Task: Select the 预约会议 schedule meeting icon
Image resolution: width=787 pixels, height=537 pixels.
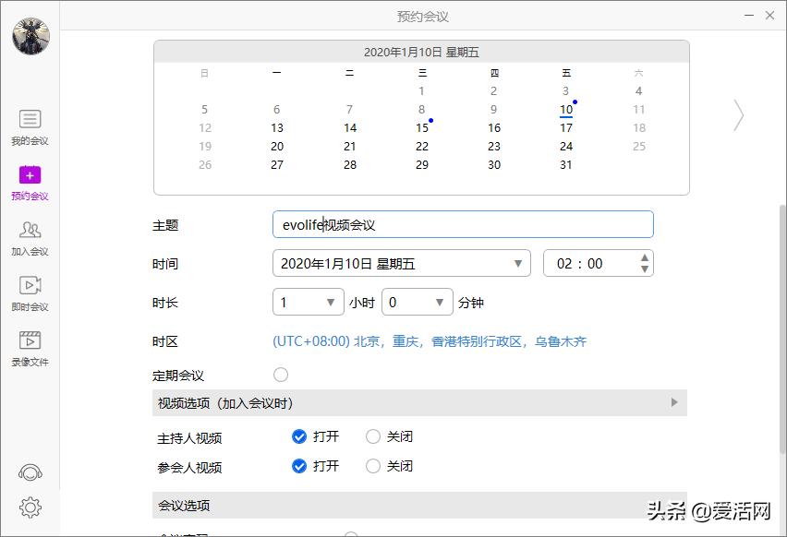Action: tap(30, 182)
